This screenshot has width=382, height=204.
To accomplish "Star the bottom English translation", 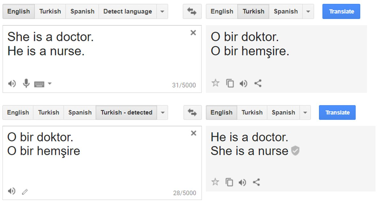I will pyautogui.click(x=215, y=182).
